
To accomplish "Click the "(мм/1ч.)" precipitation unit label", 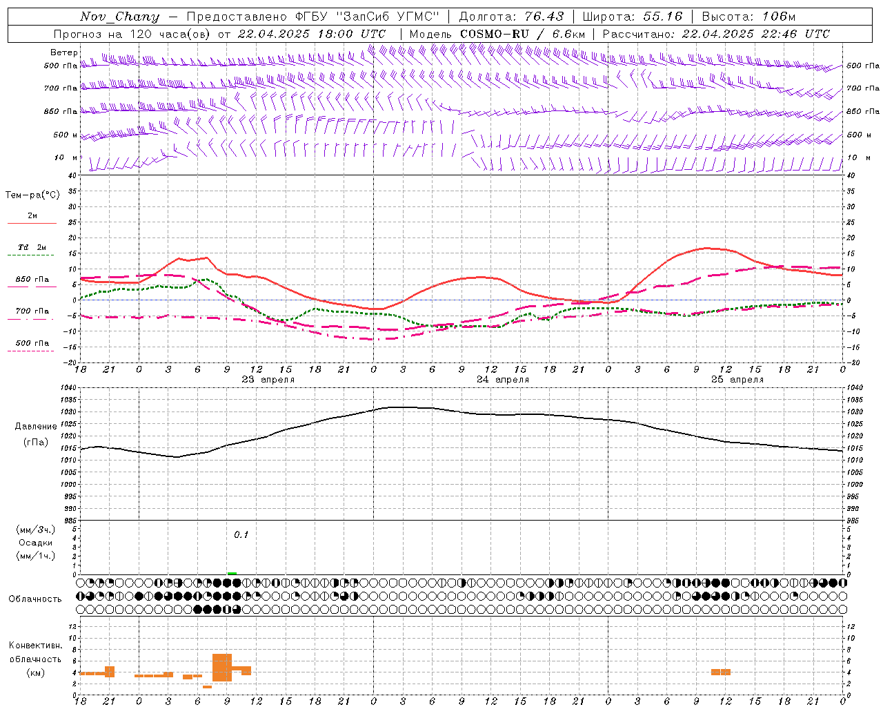I will 35,556.
